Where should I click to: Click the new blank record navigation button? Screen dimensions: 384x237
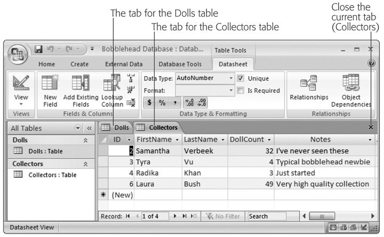pyautogui.click(x=194, y=216)
